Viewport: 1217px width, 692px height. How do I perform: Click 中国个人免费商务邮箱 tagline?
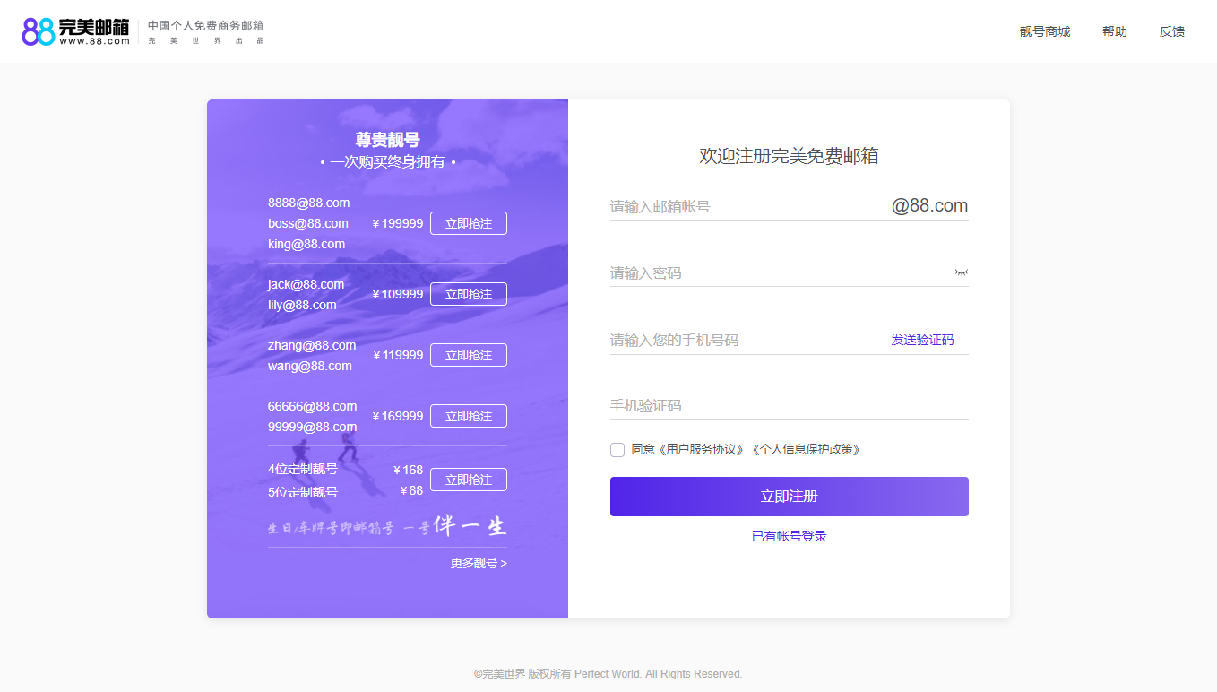[x=206, y=26]
